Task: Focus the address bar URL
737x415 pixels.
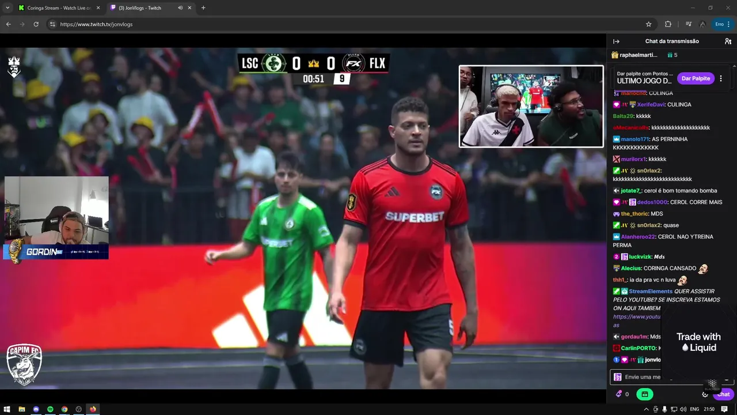Action: coord(96,24)
